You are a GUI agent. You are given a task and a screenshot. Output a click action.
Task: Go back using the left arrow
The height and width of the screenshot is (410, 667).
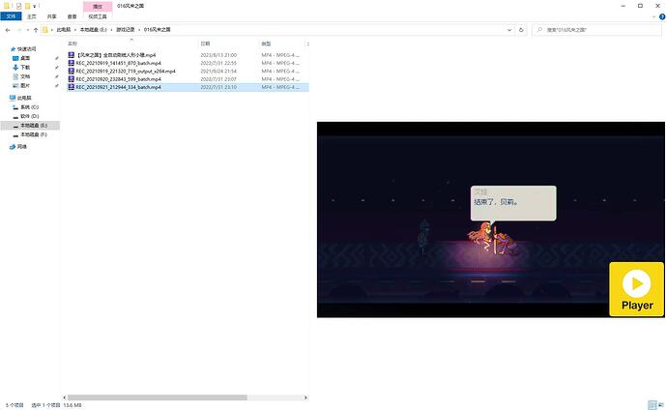(x=8, y=30)
